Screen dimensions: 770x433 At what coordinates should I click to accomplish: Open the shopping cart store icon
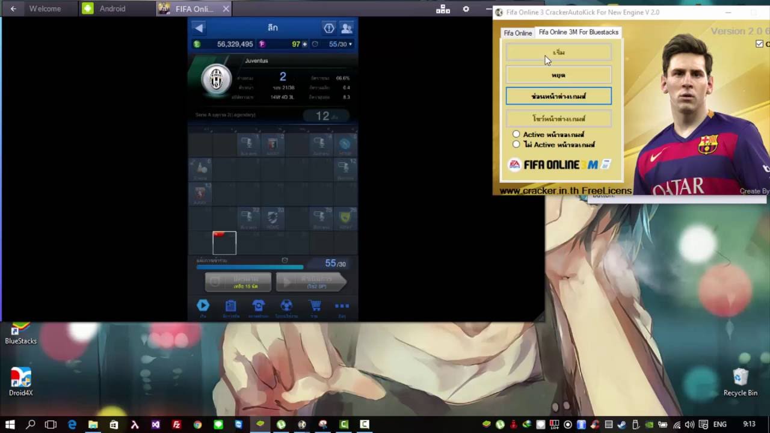(315, 306)
